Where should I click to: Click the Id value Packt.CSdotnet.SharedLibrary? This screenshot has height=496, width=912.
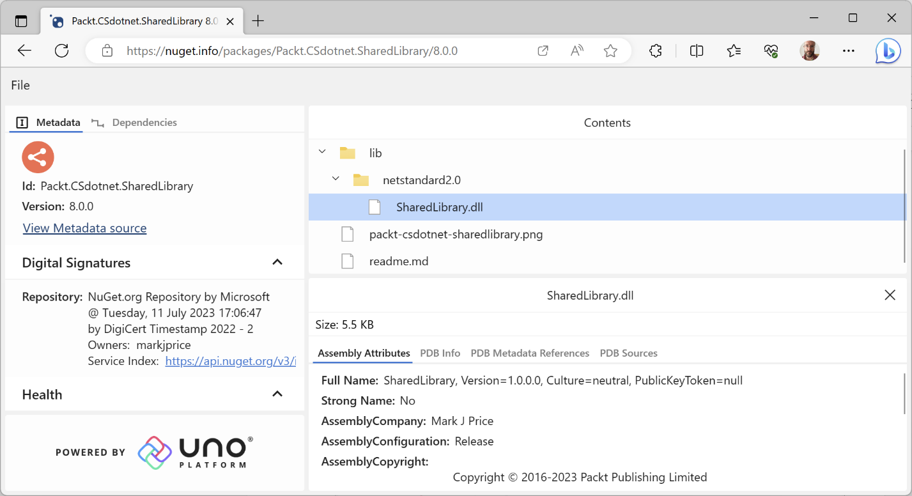click(x=117, y=187)
